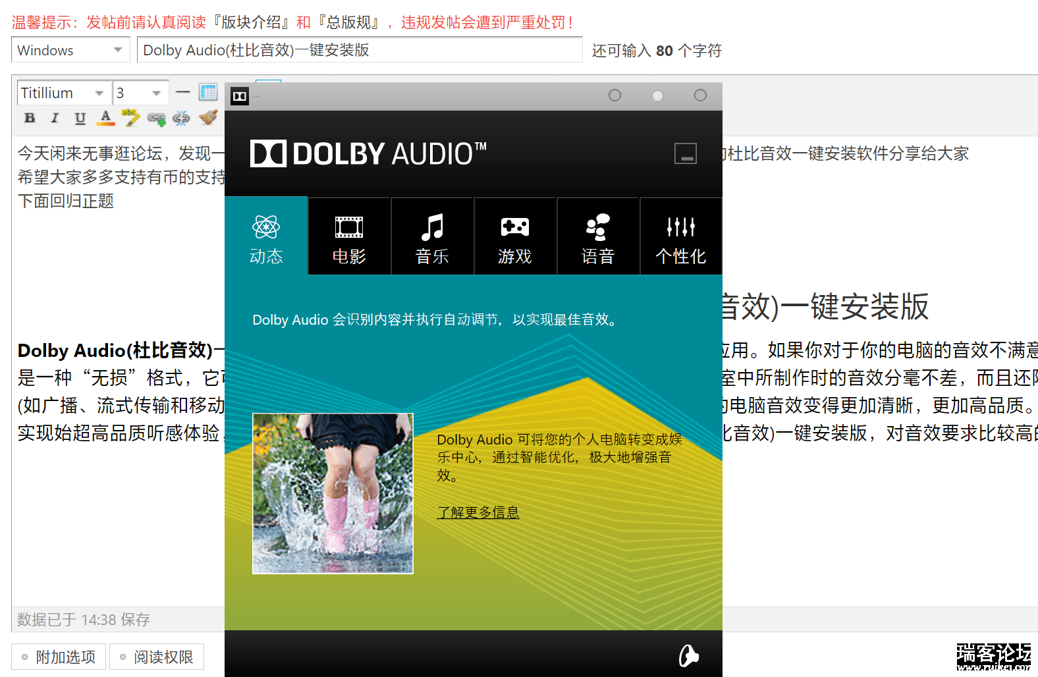The image size is (1038, 677).
Task: Click the small Dolby logo in title bar
Action: 240,97
